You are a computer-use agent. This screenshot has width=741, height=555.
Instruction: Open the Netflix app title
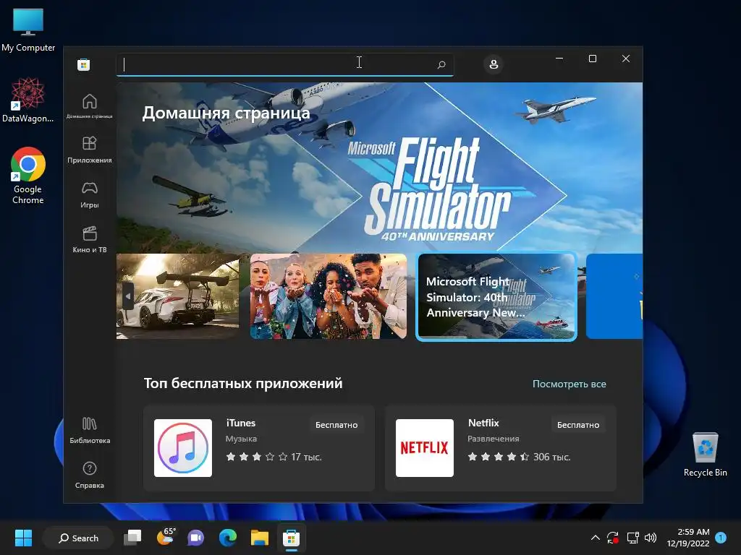(483, 423)
